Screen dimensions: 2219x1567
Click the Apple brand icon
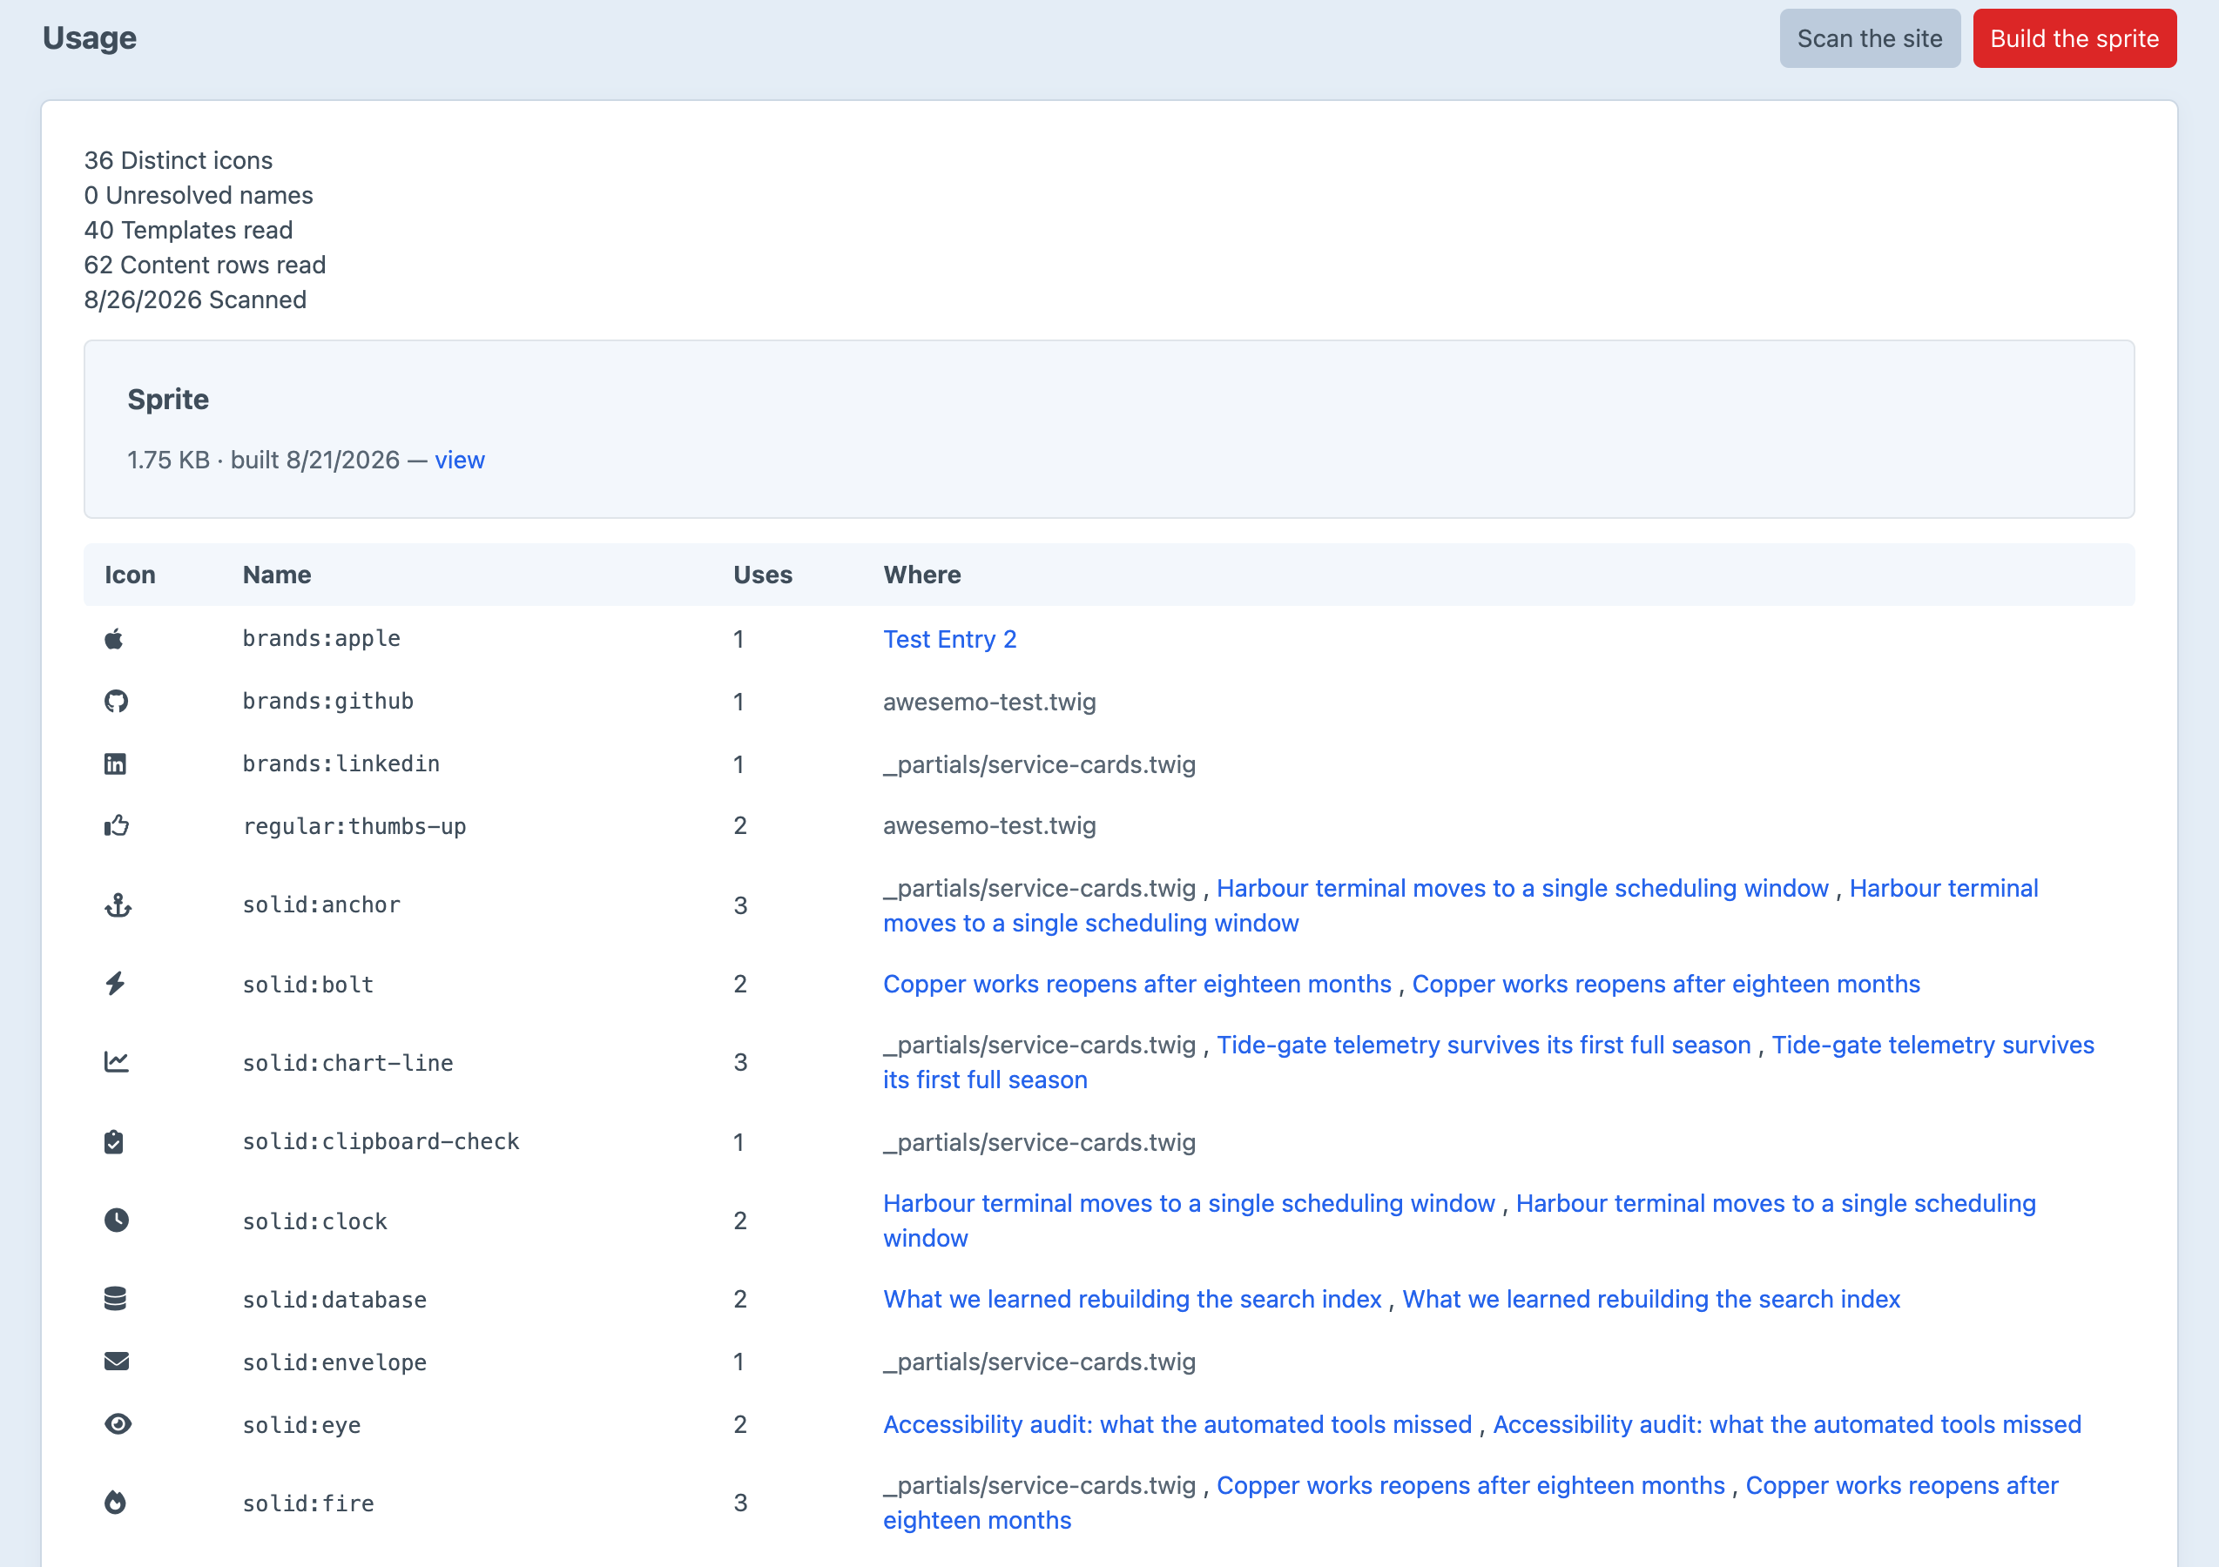coord(114,639)
